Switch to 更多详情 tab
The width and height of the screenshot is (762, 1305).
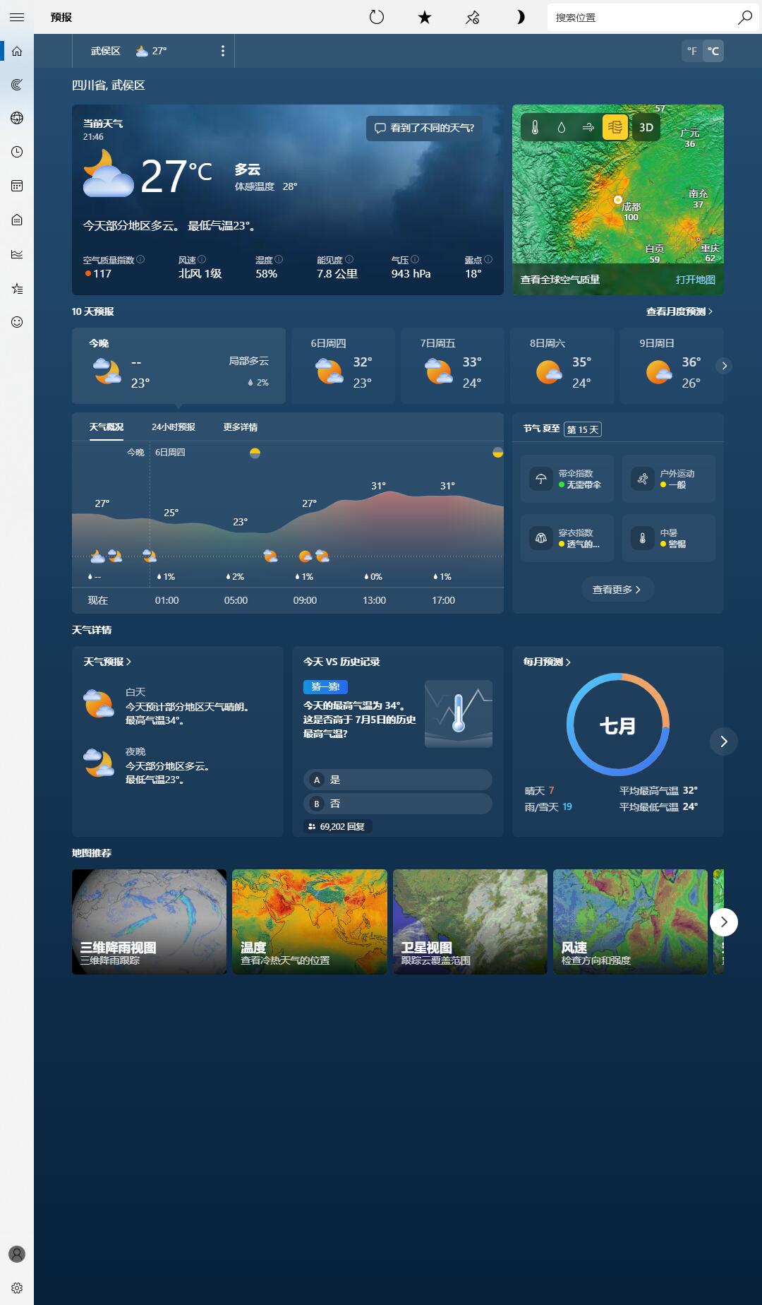click(x=241, y=427)
